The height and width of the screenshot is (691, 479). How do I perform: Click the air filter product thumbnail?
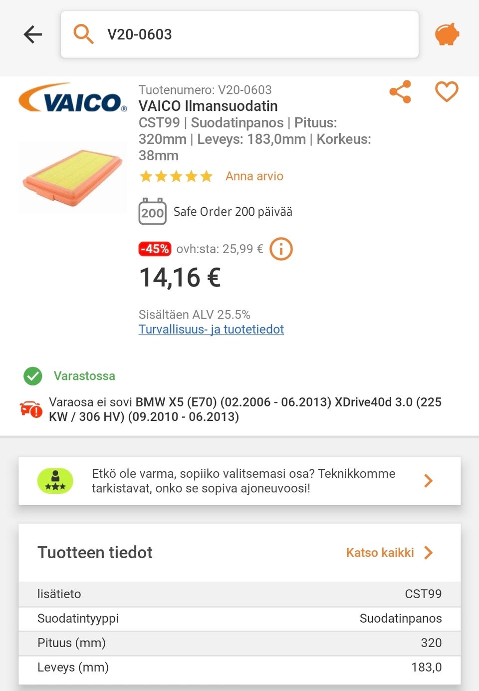[x=73, y=178]
